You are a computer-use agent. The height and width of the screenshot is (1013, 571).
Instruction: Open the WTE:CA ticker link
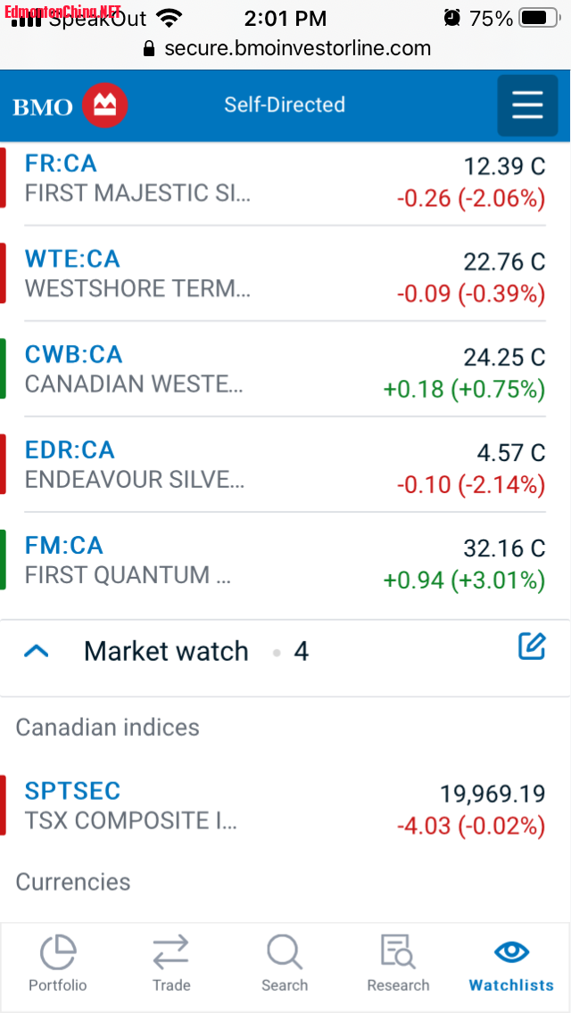coord(72,259)
